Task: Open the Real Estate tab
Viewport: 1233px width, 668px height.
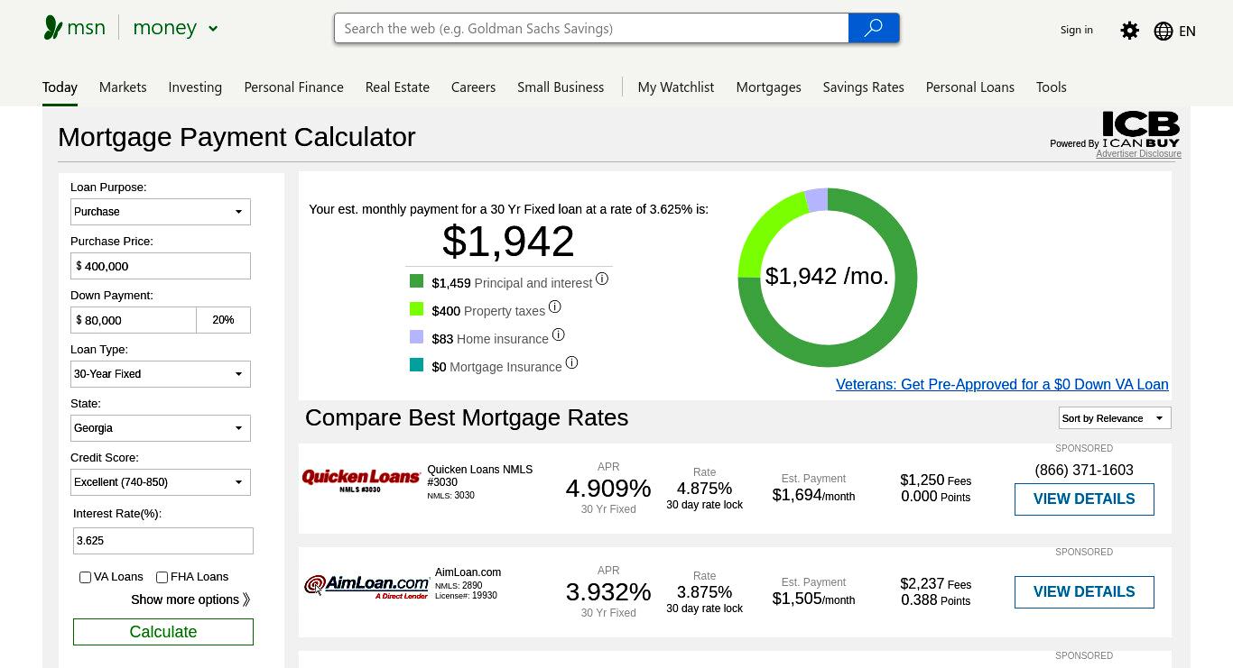Action: (x=397, y=87)
